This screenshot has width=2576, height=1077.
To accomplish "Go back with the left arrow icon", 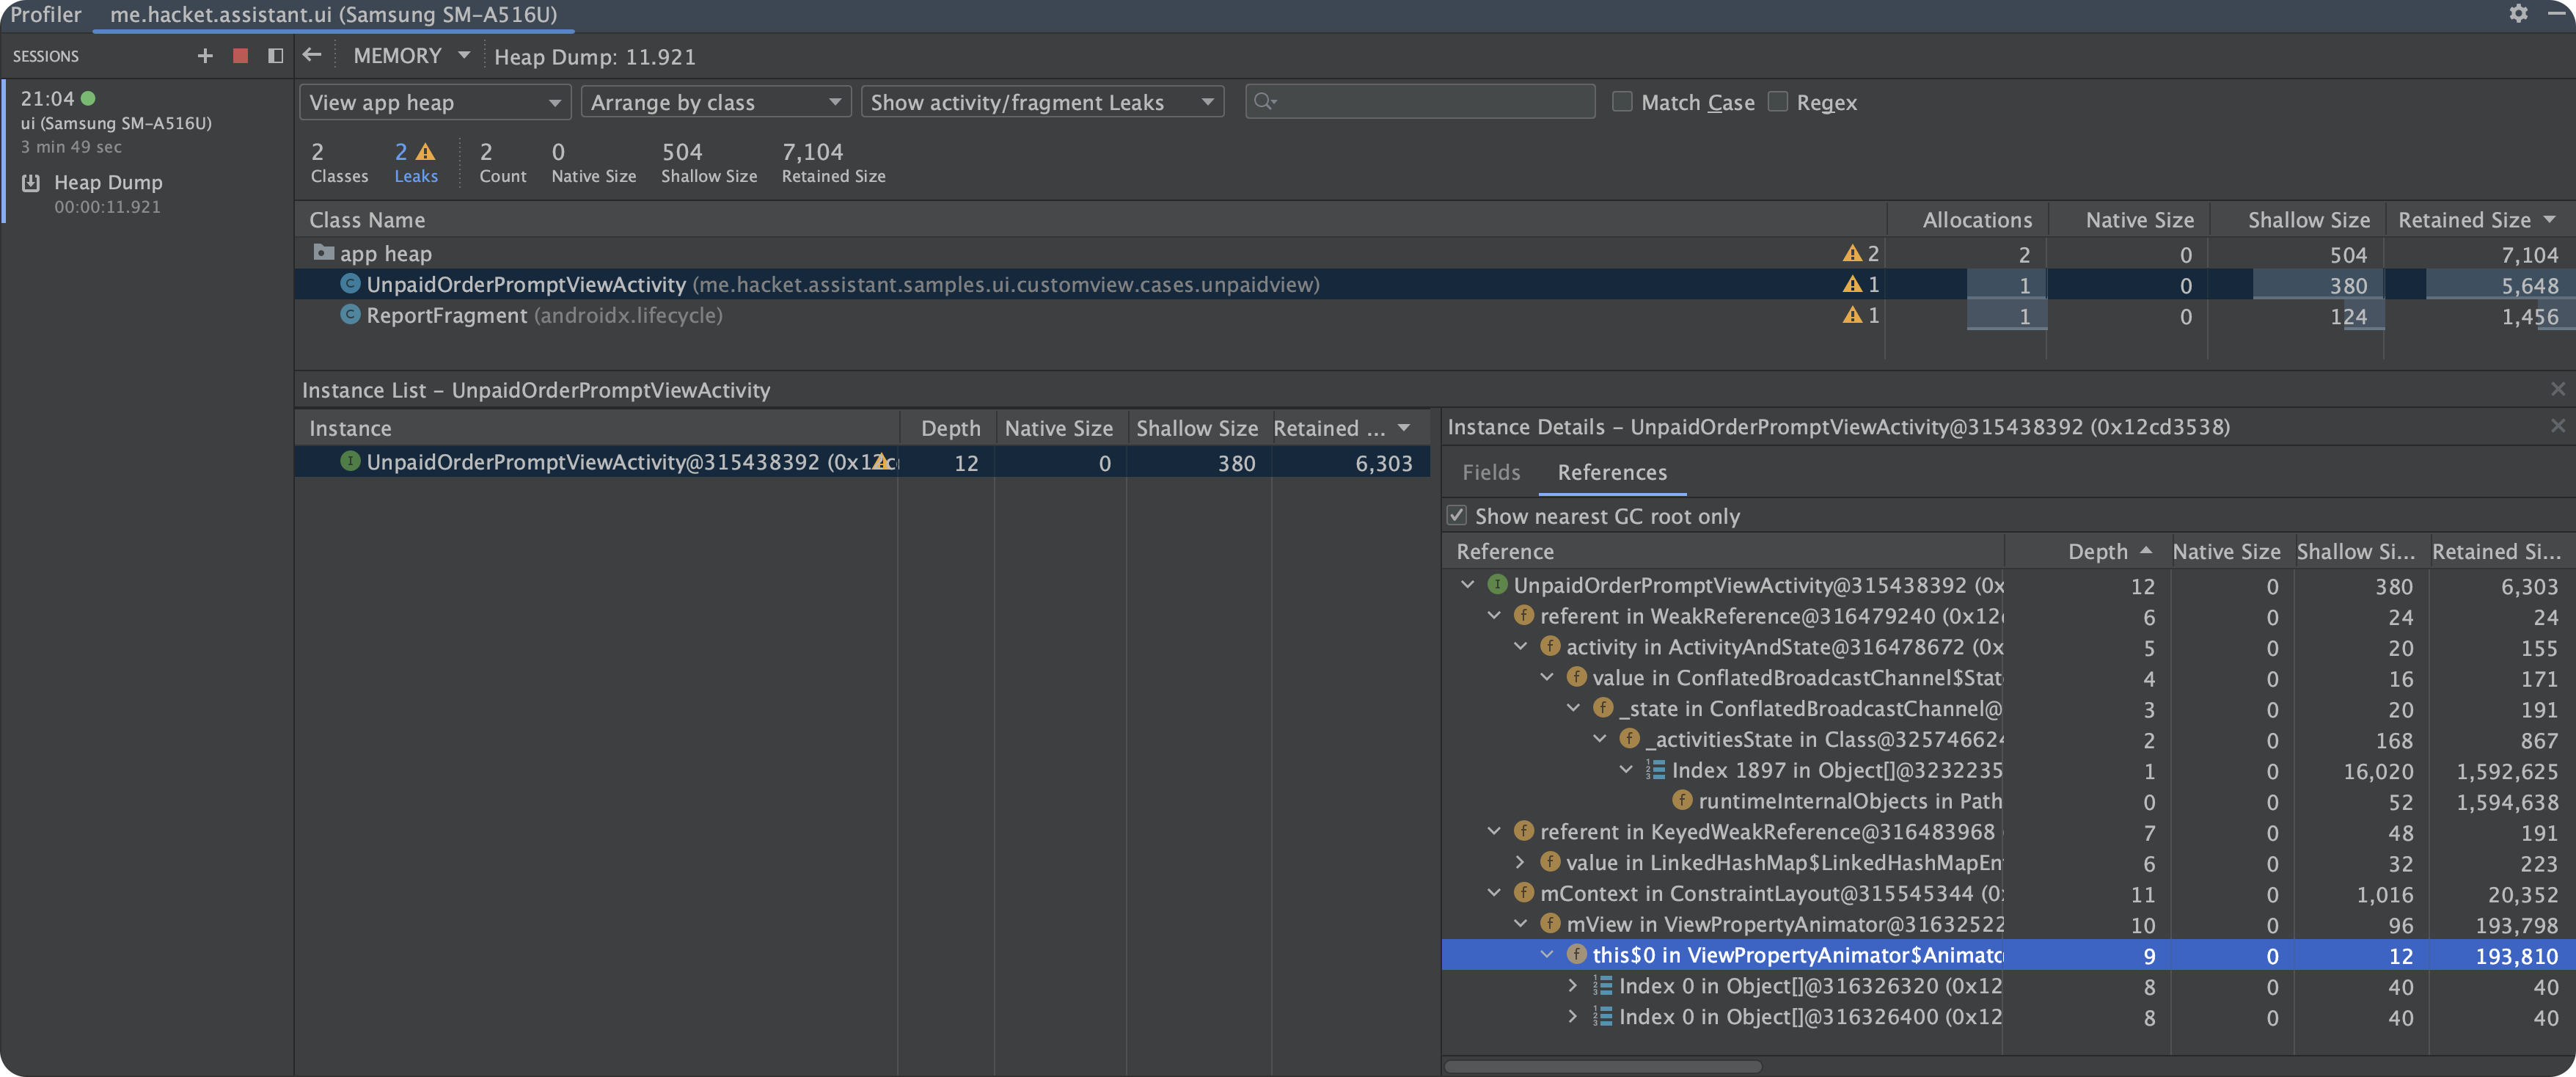I will (312, 55).
